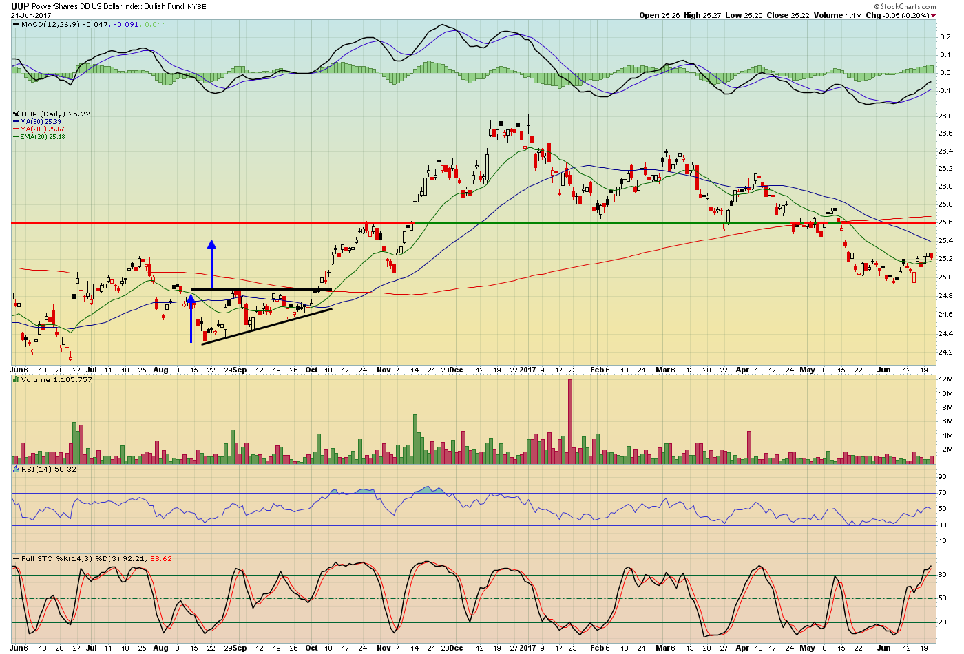Click the blue RSI indicator icon
The image size is (964, 654).
pos(17,469)
